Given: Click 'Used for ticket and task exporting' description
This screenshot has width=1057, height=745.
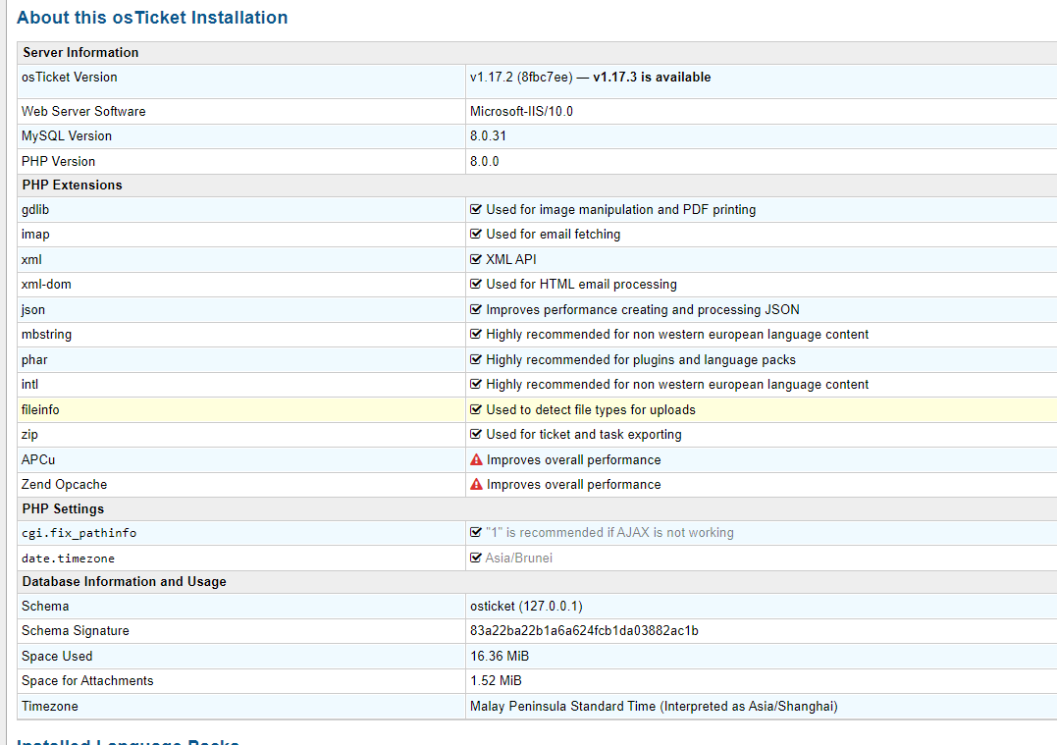Looking at the screenshot, I should [x=584, y=434].
